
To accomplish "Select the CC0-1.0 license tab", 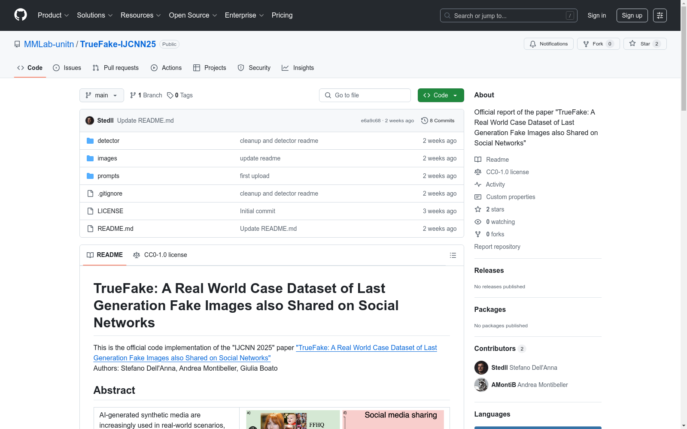I will pos(160,255).
